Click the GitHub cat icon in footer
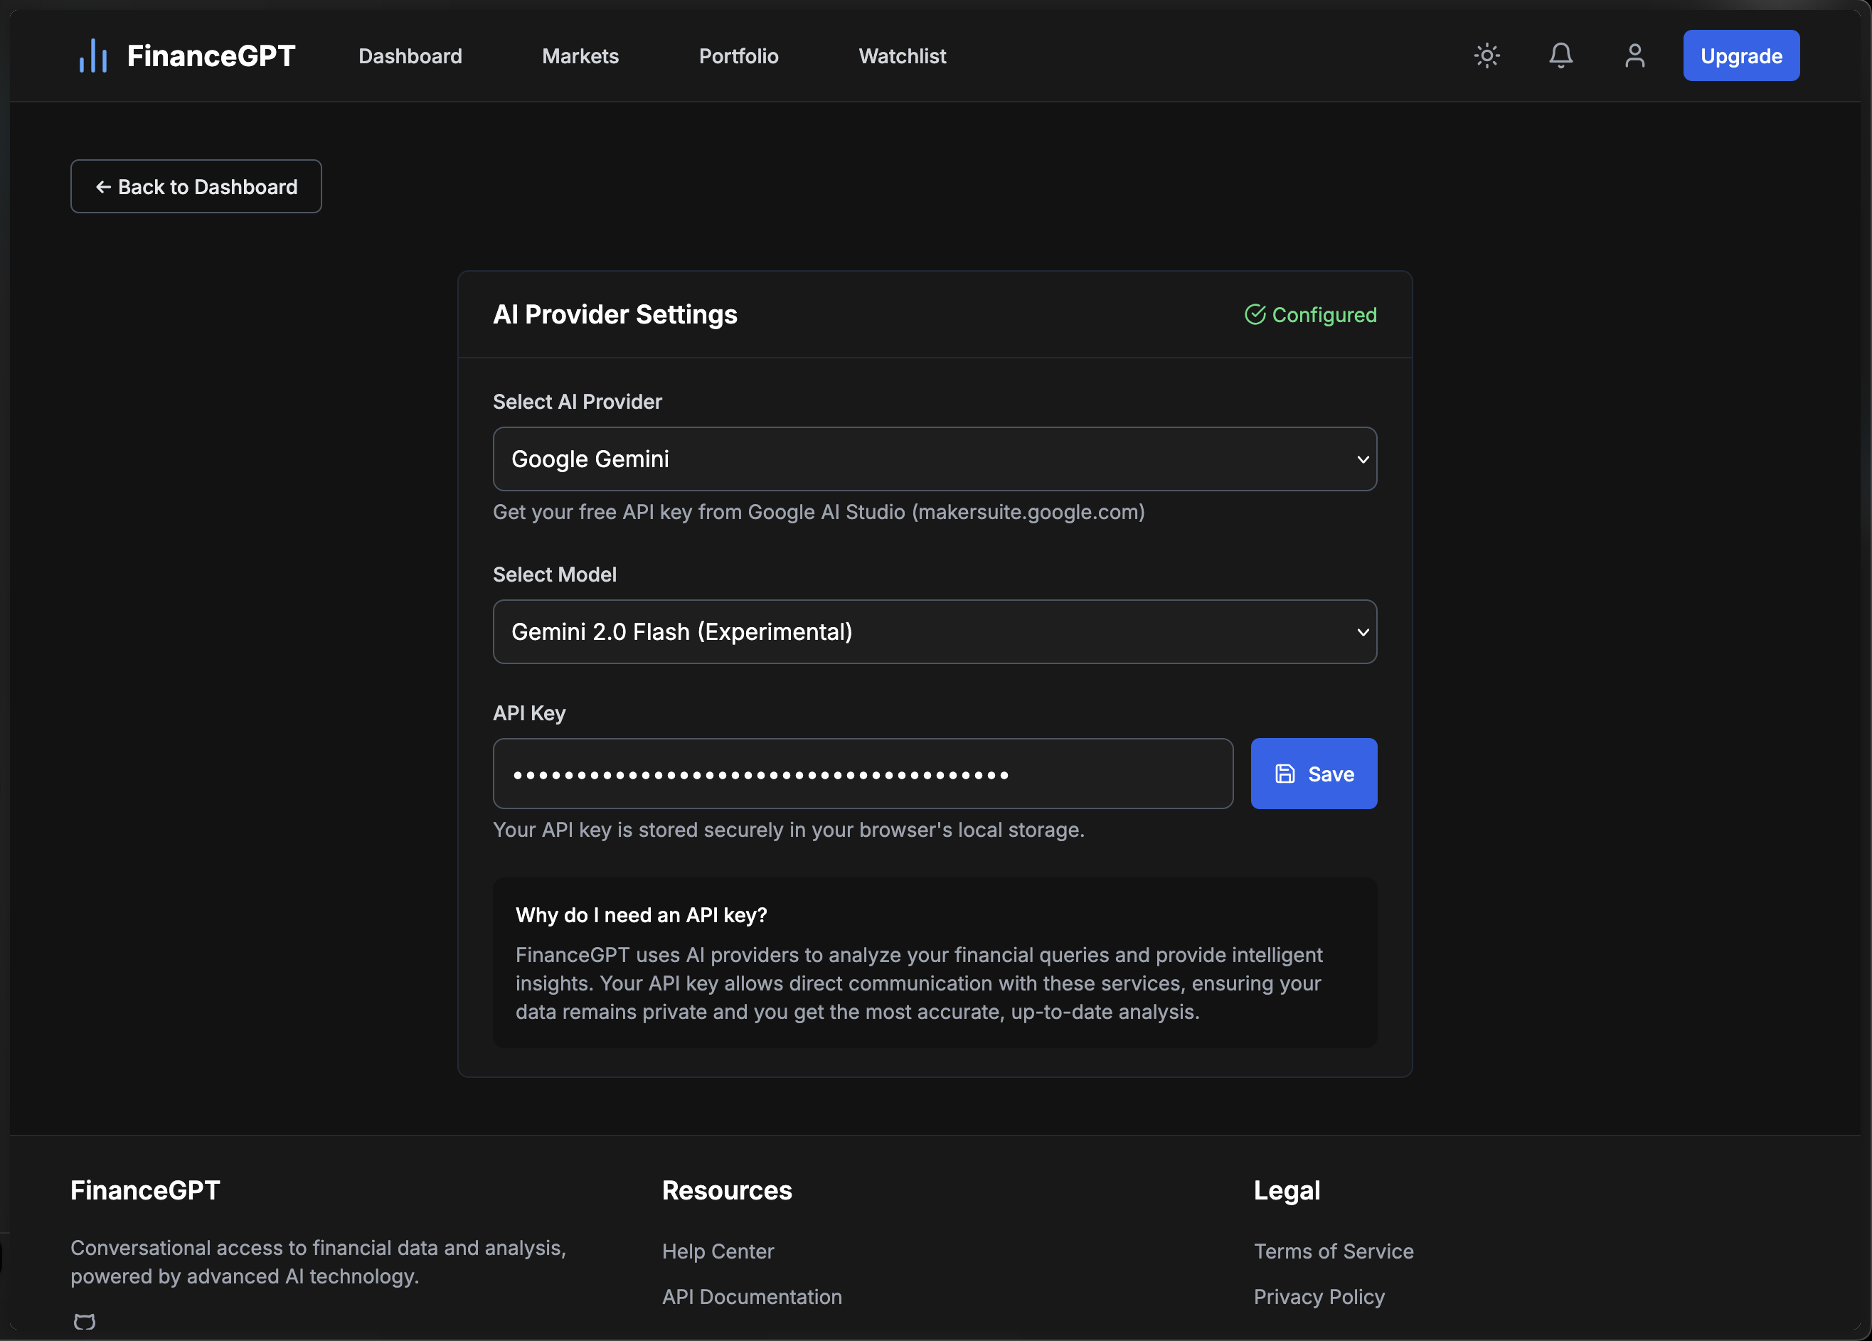 [84, 1321]
